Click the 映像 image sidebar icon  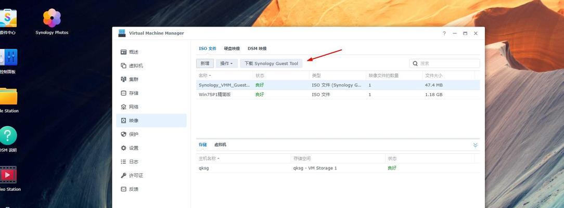coord(123,120)
